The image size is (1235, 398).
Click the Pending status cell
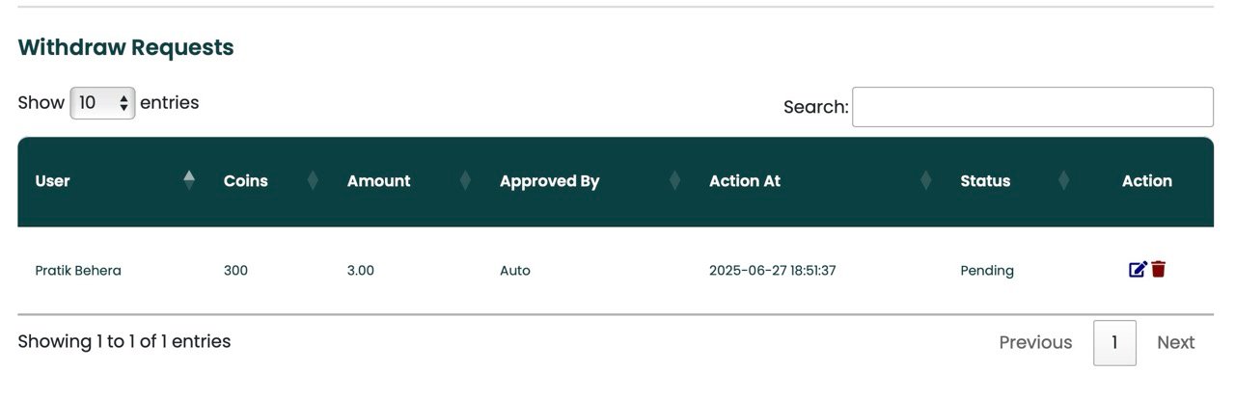click(987, 271)
